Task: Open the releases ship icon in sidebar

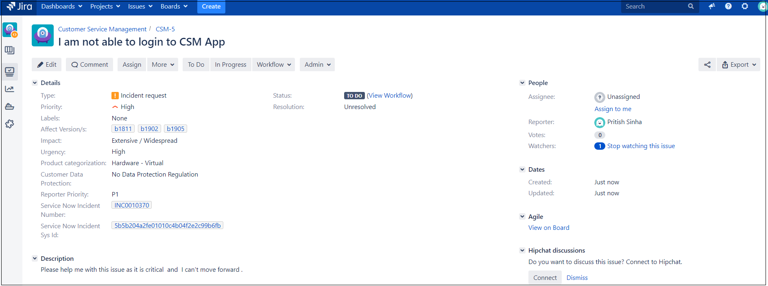Action: [x=10, y=107]
